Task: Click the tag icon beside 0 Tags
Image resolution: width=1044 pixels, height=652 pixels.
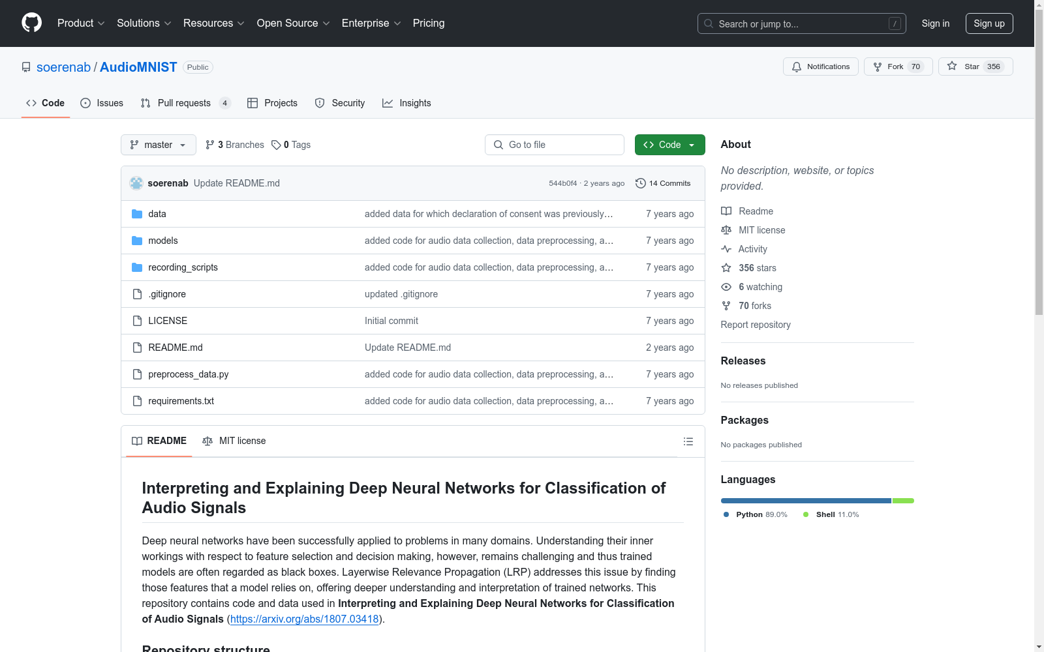Action: coord(276,145)
